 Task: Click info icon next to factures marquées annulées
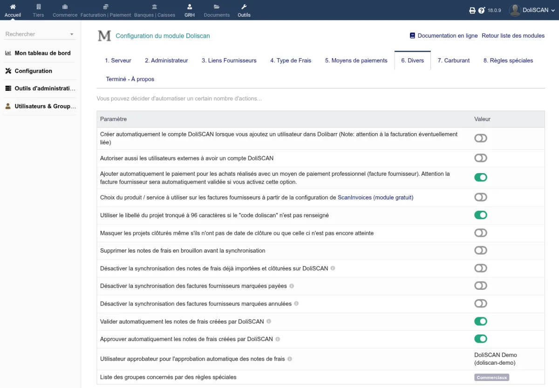[x=296, y=304]
